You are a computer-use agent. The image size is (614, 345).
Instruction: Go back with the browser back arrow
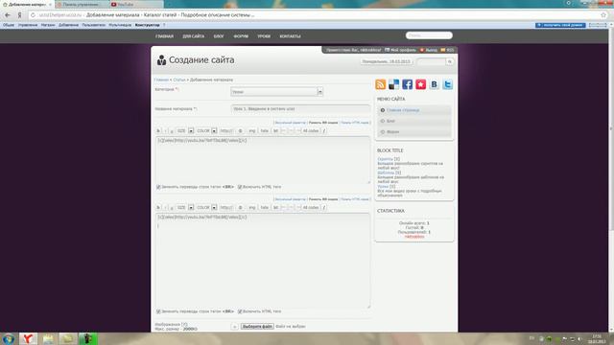point(8,15)
